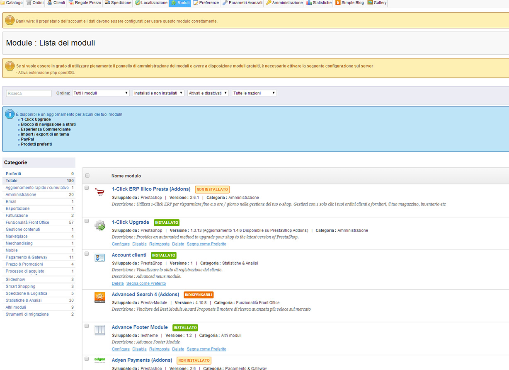Open the Simple Blog tab

pyautogui.click(x=350, y=3)
